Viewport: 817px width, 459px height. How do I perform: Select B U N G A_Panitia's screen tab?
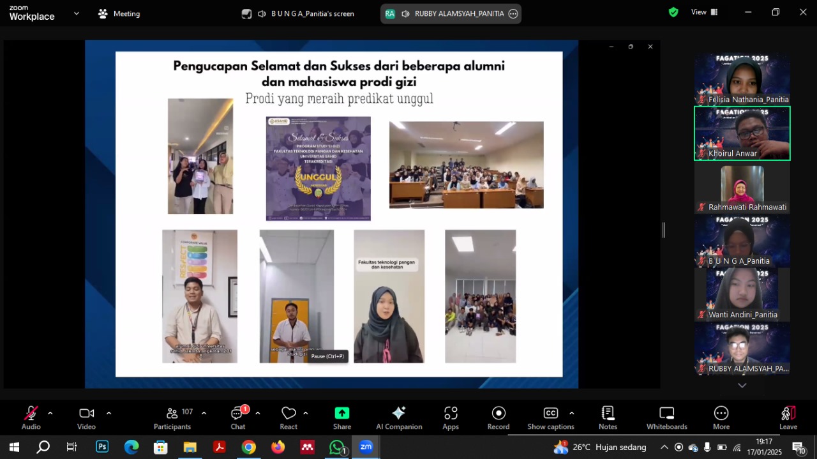tap(298, 13)
